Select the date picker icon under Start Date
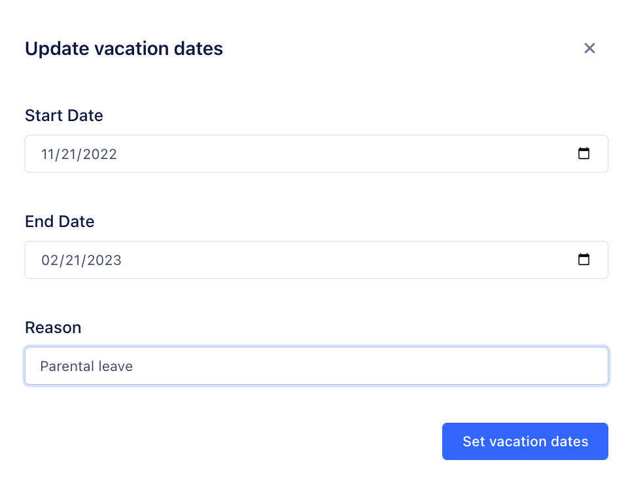This screenshot has height=479, width=628. pos(584,153)
